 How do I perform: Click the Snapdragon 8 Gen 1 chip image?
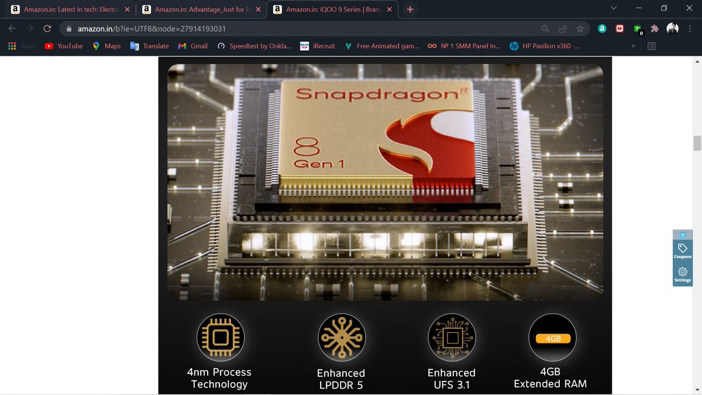pos(385,182)
